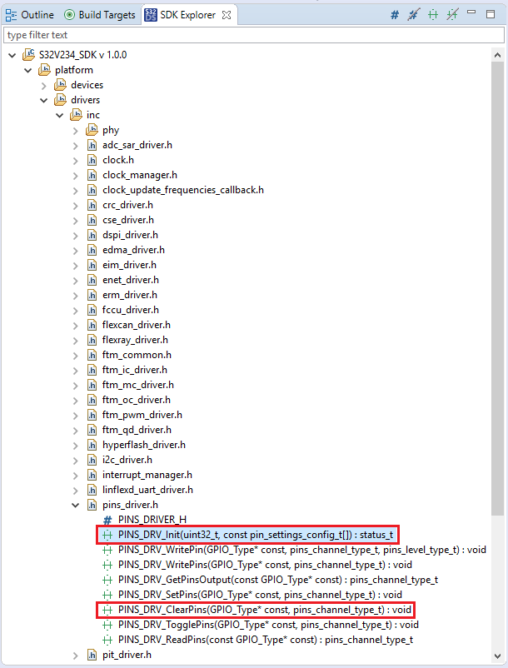508x668 pixels.
Task: Minimize the SDK Explorer view panel
Action: coord(471,12)
